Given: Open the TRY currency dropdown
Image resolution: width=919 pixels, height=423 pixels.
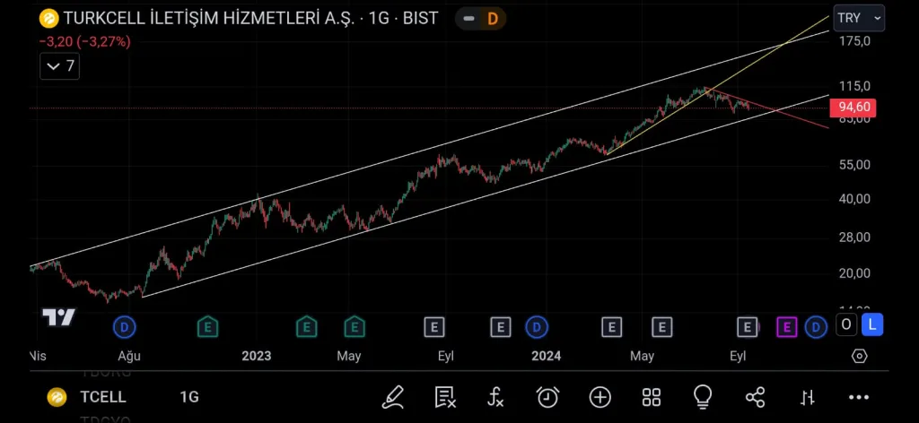Looking at the screenshot, I should tap(859, 18).
